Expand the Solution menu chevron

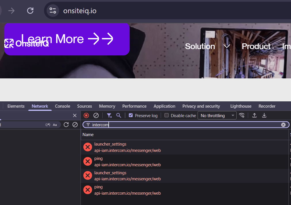pyautogui.click(x=227, y=47)
